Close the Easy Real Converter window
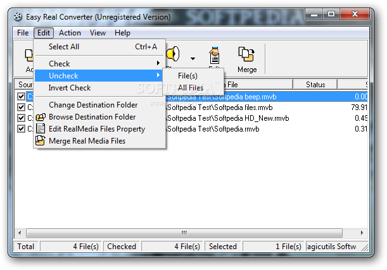The width and height of the screenshot is (387, 270). click(355, 15)
